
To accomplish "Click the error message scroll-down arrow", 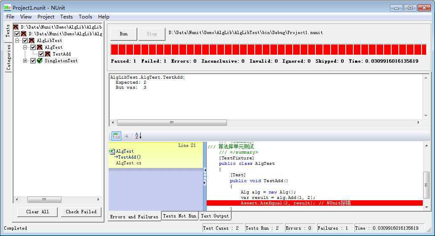I will coord(426,116).
